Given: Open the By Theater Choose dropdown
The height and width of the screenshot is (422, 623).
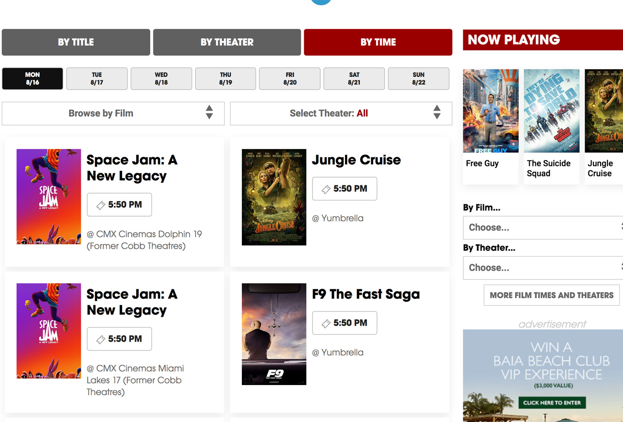Looking at the screenshot, I should (543, 268).
